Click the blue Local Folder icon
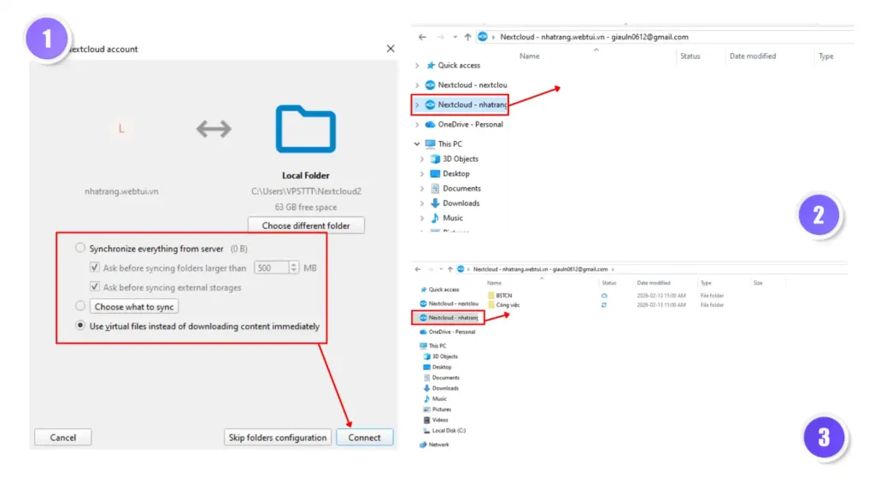875x488 pixels. point(305,129)
